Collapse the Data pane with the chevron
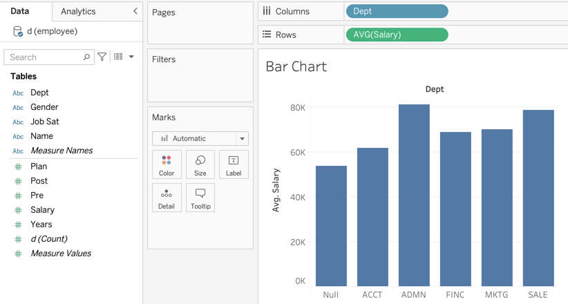The height and width of the screenshot is (304, 568). (135, 11)
